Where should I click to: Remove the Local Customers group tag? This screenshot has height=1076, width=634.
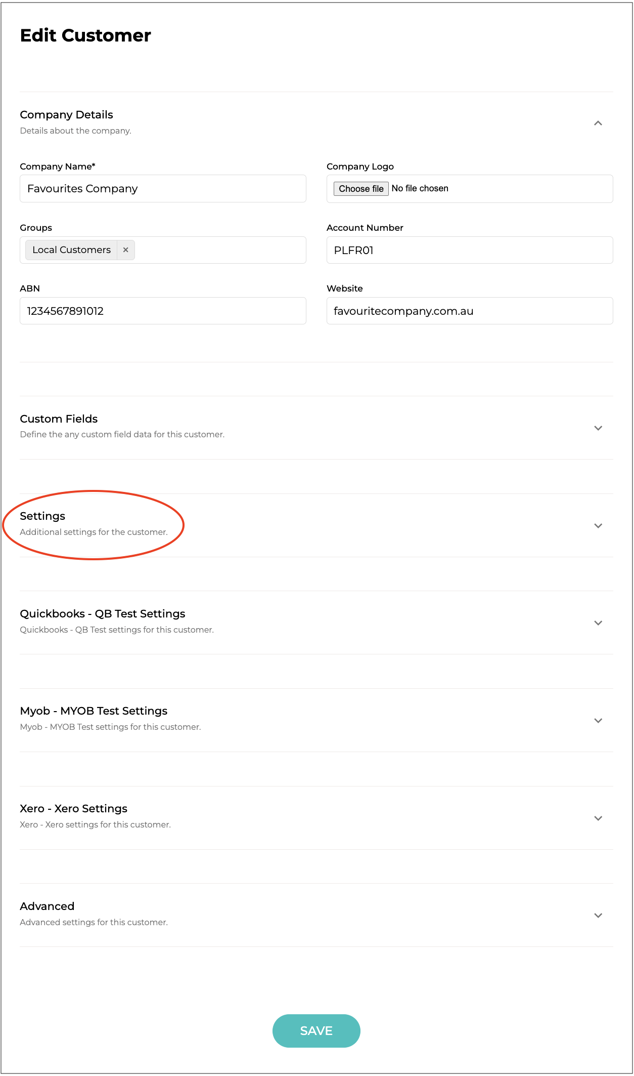click(125, 250)
